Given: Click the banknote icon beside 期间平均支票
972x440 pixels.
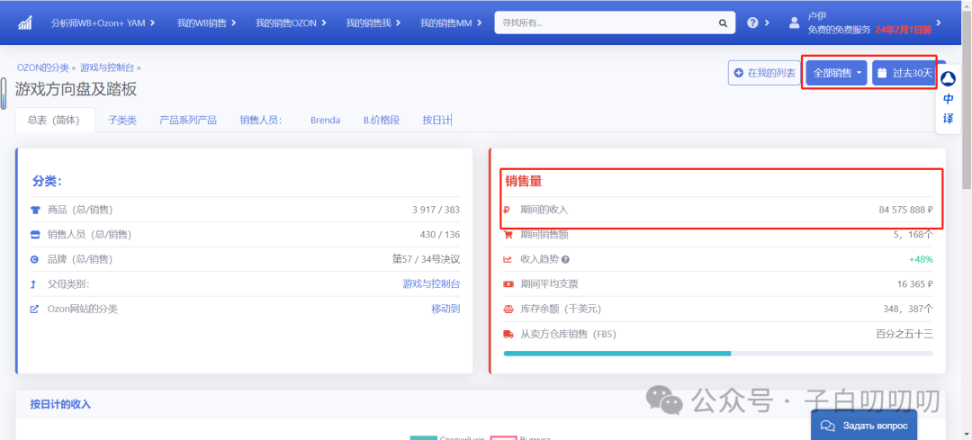Looking at the screenshot, I should coord(508,284).
